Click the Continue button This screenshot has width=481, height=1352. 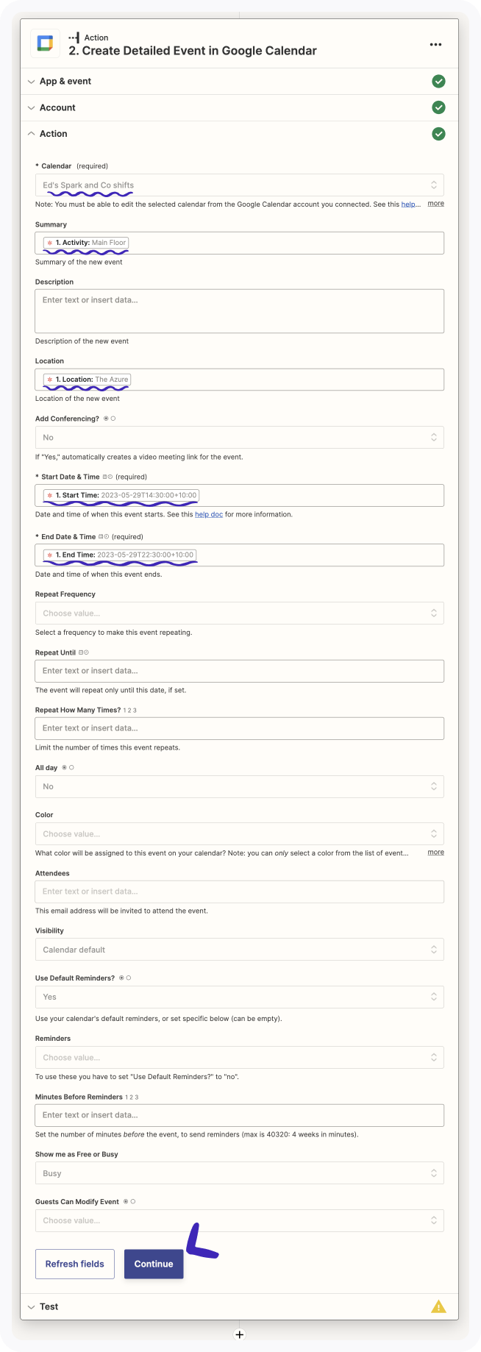[x=154, y=1264]
